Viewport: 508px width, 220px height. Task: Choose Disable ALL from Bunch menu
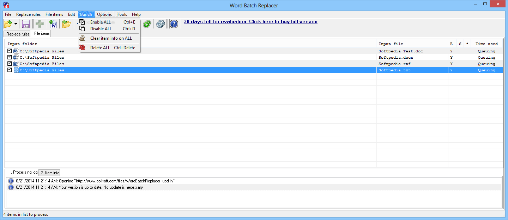109,29
